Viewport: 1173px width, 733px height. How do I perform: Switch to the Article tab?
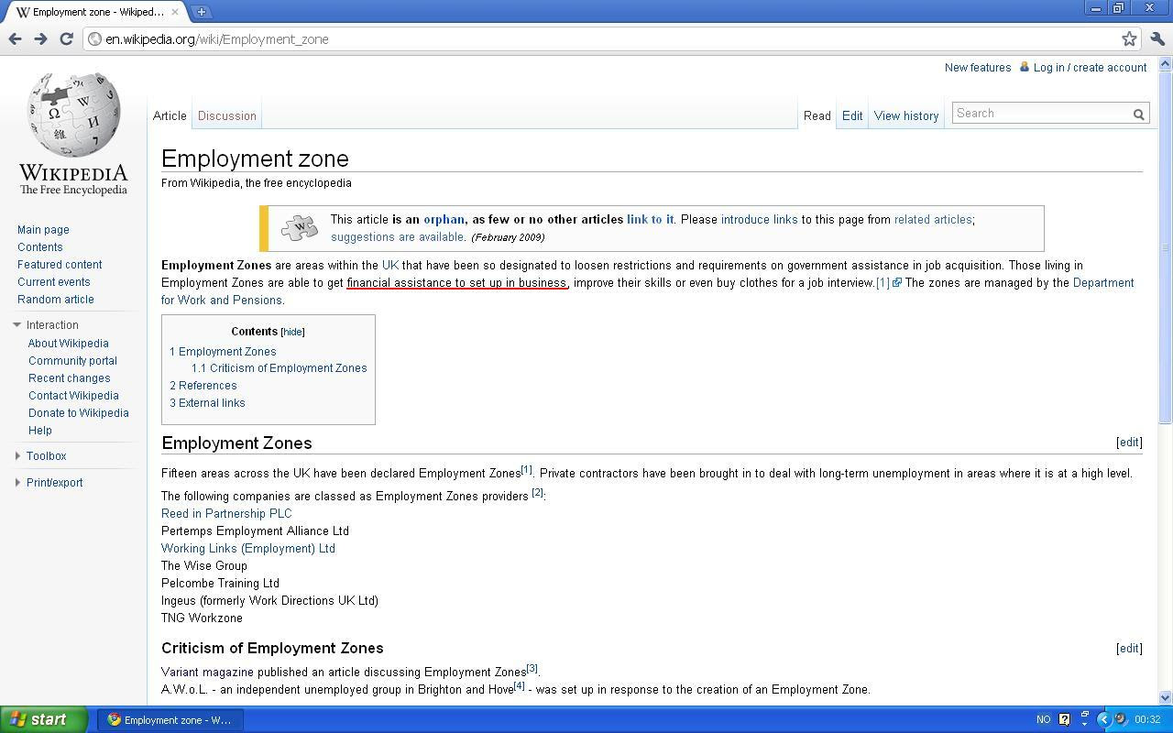coord(170,115)
